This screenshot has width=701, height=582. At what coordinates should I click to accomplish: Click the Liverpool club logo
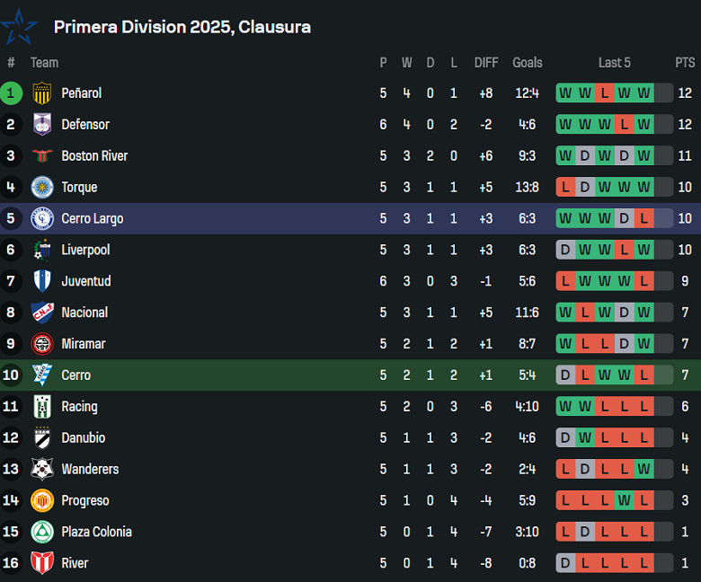pos(42,250)
